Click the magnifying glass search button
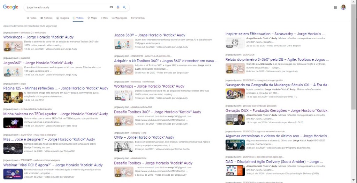Screen dimensions: 357x183 (124, 7)
